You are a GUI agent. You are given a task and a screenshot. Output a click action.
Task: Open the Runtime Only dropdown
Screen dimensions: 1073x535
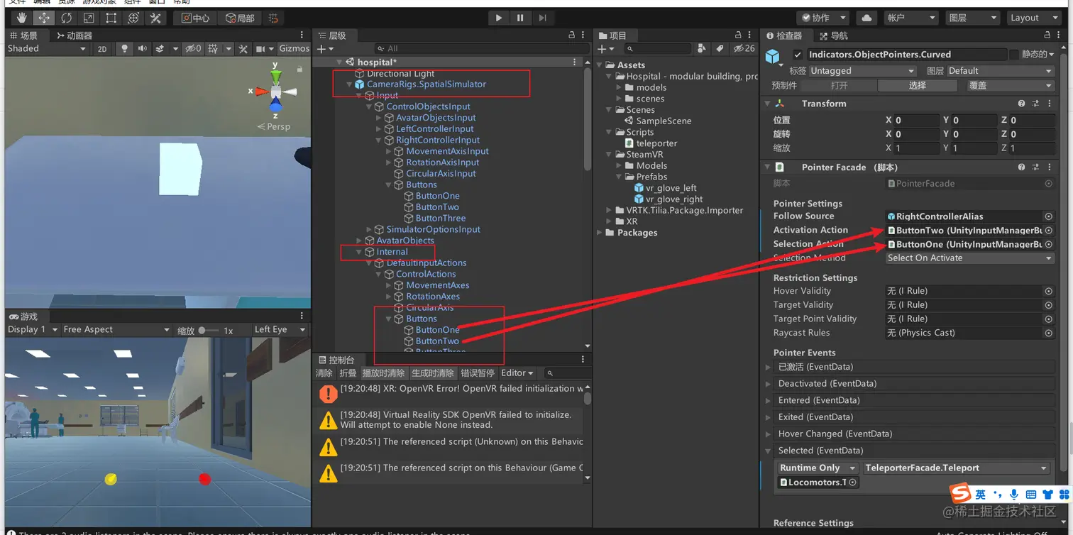(816, 468)
